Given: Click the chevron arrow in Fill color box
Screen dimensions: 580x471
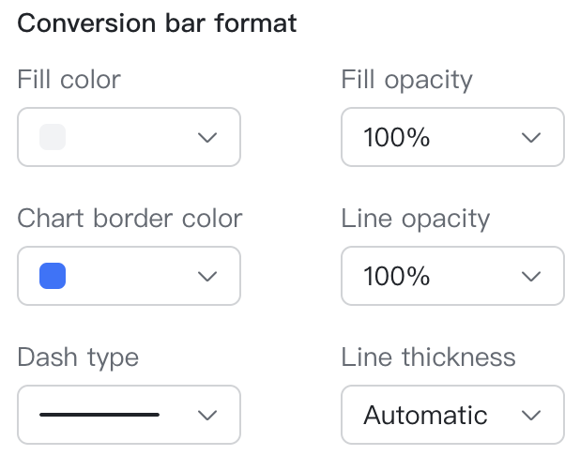Looking at the screenshot, I should pyautogui.click(x=208, y=138).
